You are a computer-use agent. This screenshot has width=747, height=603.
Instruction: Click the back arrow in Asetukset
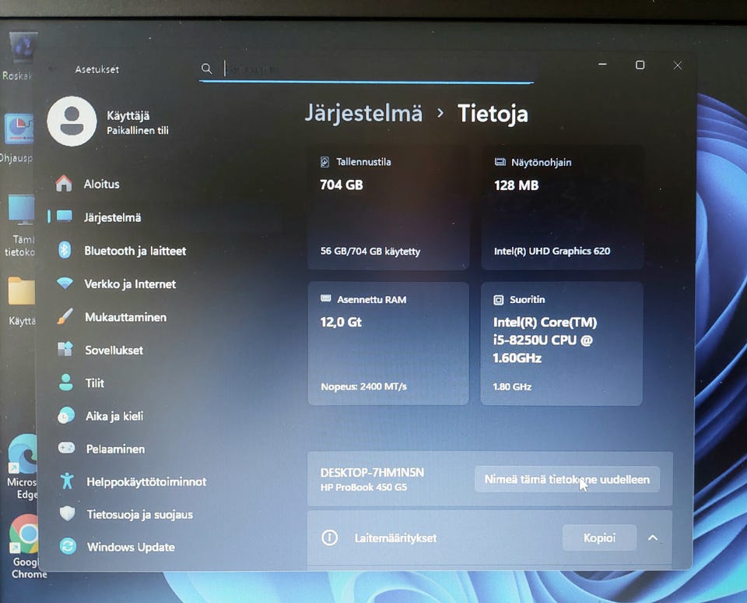tap(51, 69)
